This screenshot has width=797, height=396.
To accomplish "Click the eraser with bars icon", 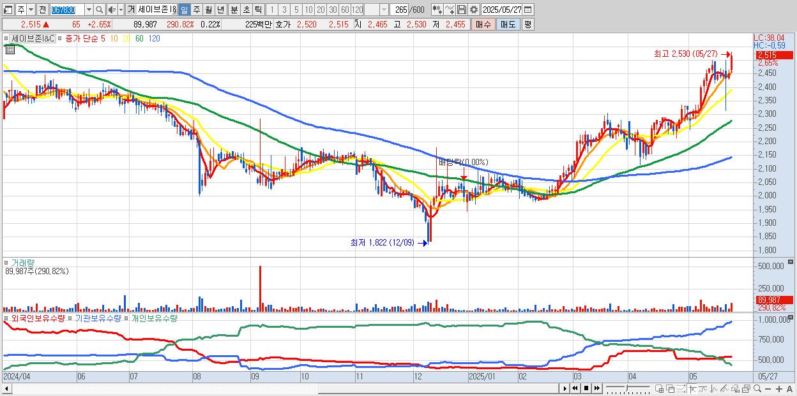I will coord(736,388).
